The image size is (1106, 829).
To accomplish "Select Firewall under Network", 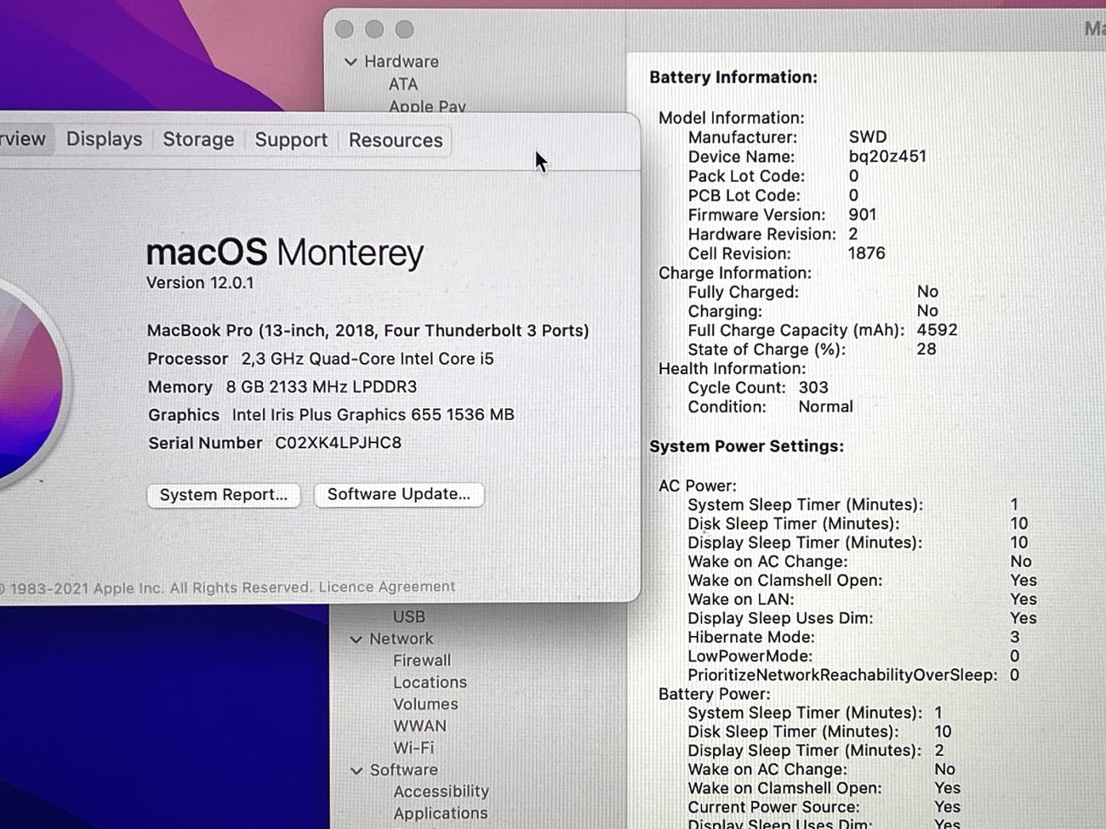I will 422,661.
